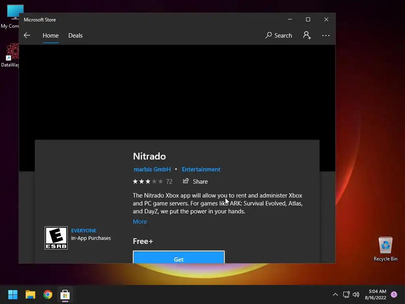Click the Microsoft Store title text
The image size is (405, 304).
40,20
